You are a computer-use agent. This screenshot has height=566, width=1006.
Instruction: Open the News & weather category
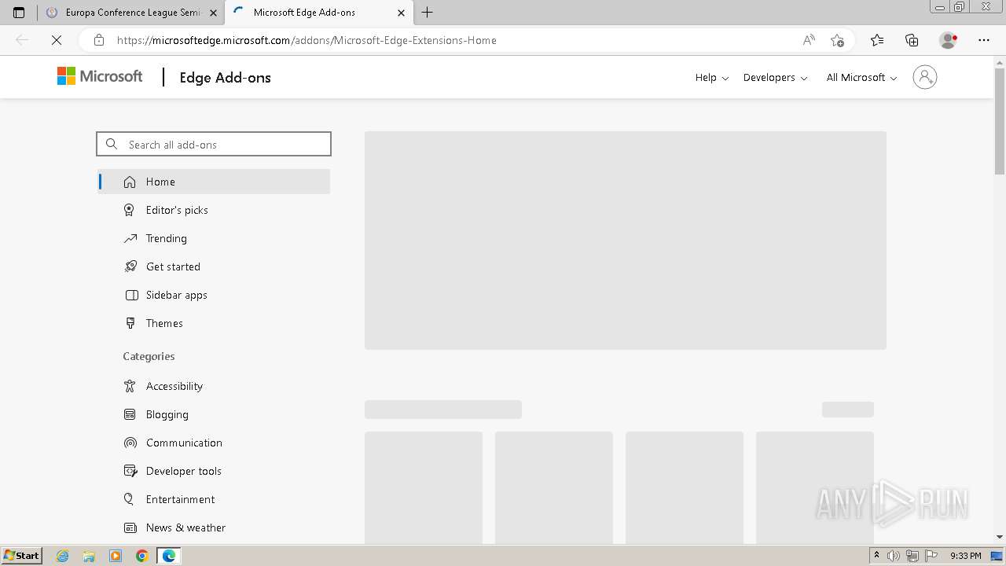coord(214,527)
